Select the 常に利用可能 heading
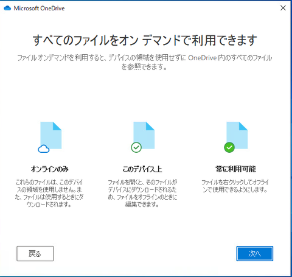 coord(235,169)
